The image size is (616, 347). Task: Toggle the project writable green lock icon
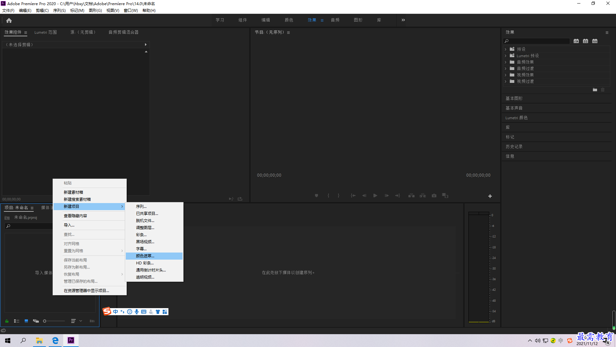click(x=7, y=321)
